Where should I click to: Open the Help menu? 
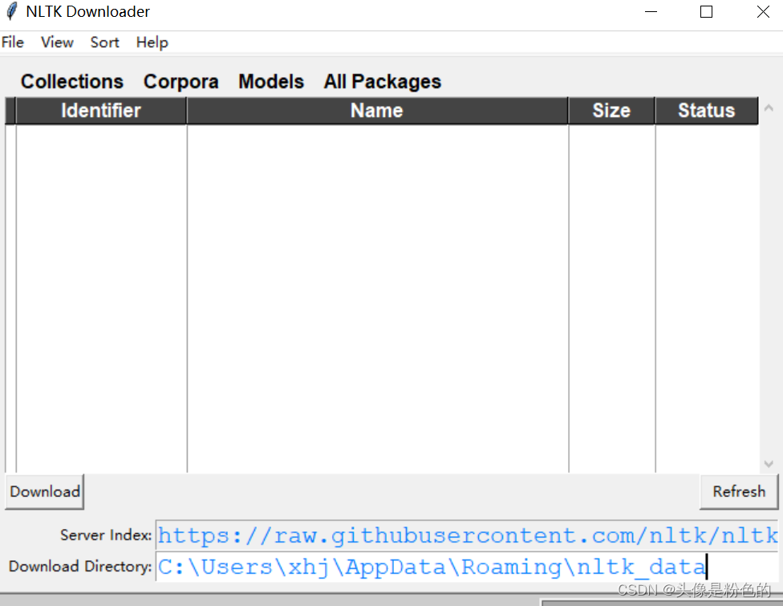click(x=152, y=42)
